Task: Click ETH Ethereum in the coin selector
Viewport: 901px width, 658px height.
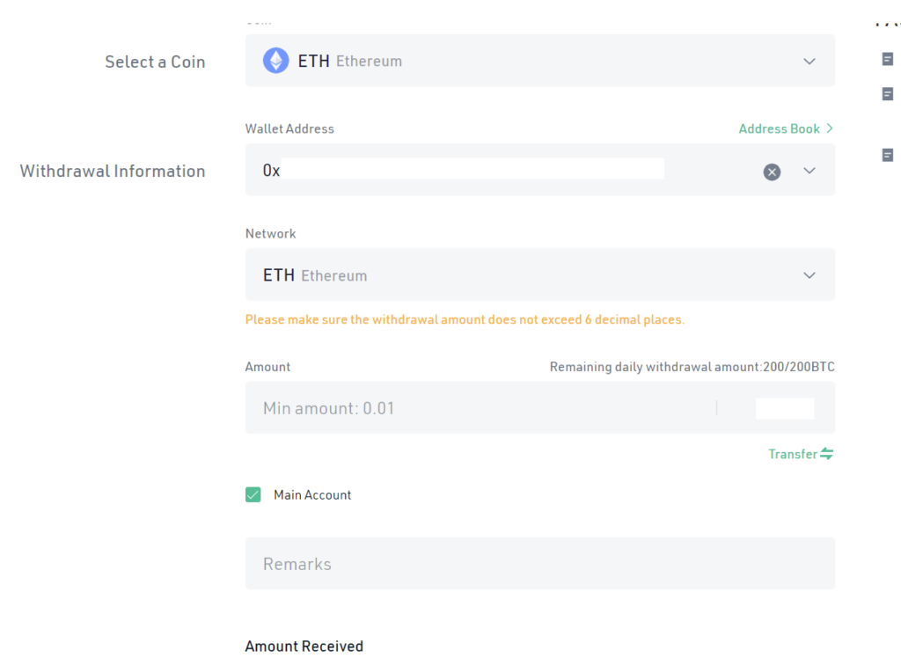Action: tap(349, 61)
